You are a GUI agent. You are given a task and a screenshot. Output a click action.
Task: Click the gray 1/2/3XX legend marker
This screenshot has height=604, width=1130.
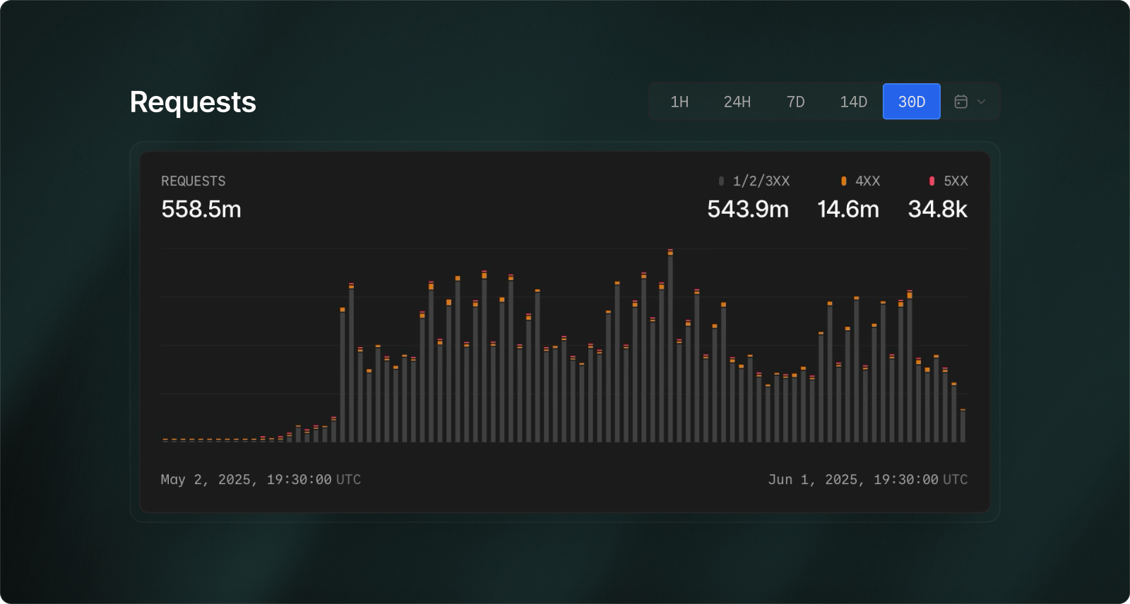click(721, 181)
